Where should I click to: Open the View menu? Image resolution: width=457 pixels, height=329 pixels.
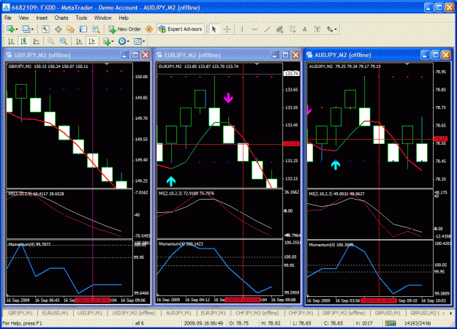23,18
